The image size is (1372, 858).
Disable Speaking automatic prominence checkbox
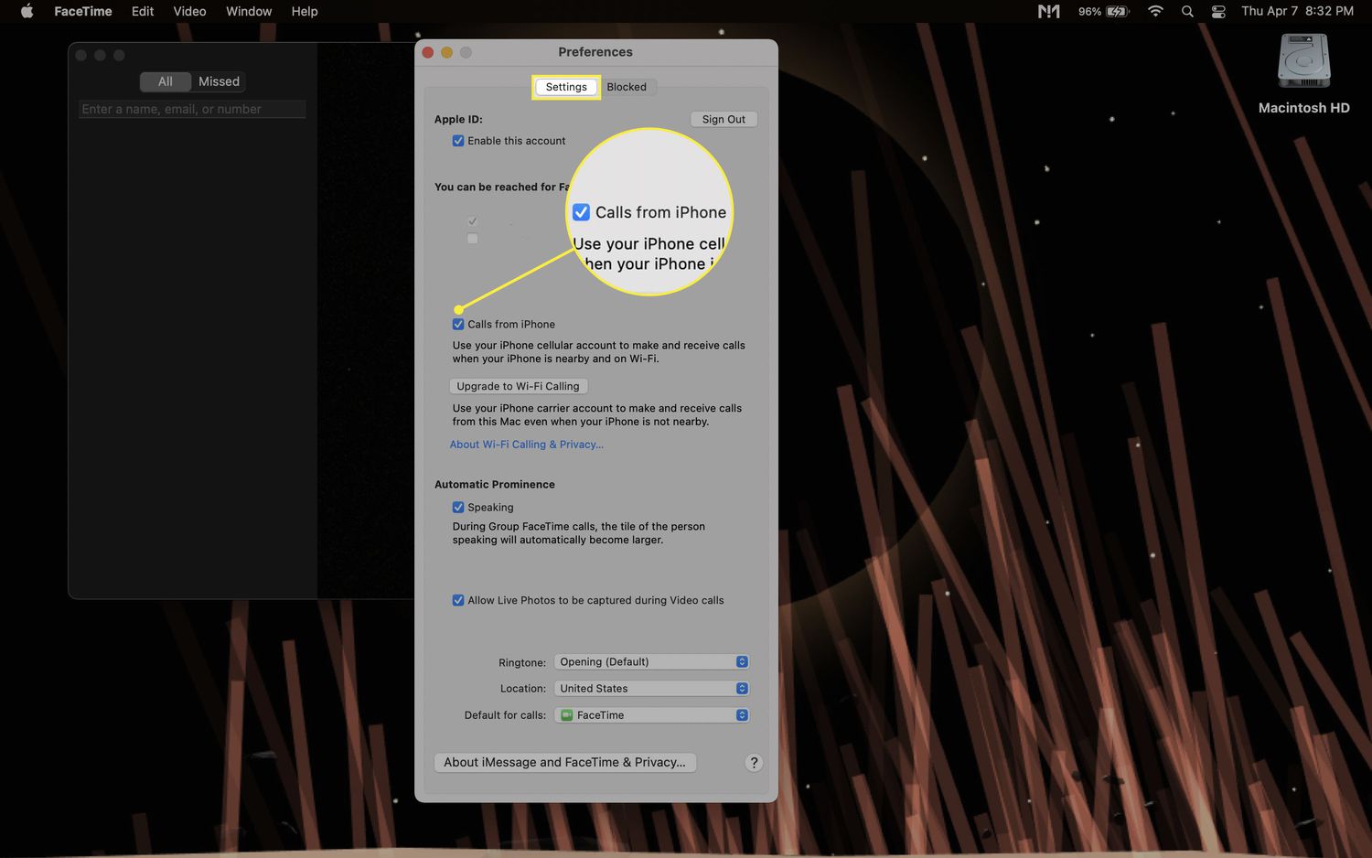click(x=458, y=508)
